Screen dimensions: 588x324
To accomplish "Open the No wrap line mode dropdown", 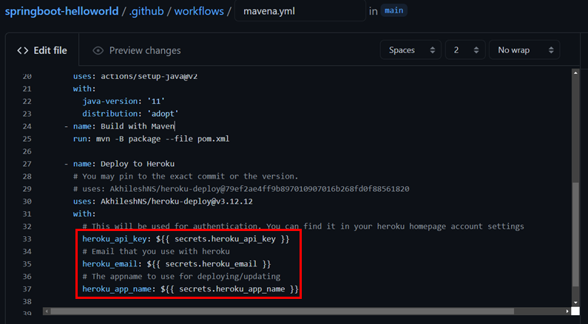I will click(x=524, y=50).
